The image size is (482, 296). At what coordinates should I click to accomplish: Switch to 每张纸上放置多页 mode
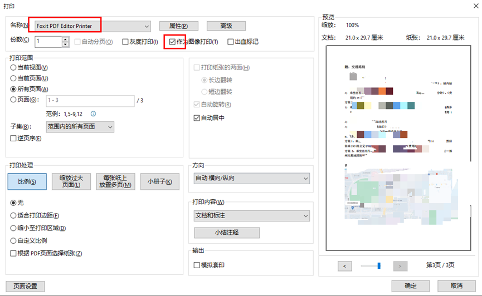115,181
